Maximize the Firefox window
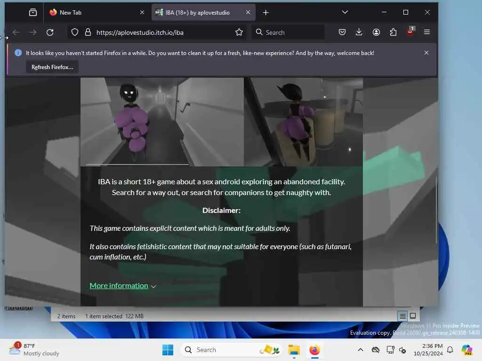 (406, 12)
